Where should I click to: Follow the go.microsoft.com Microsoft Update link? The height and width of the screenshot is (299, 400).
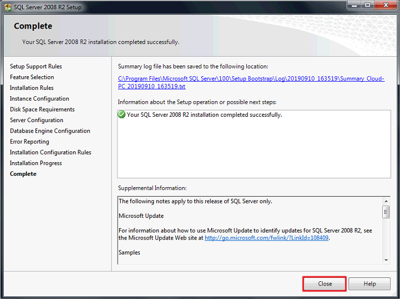tap(266, 238)
